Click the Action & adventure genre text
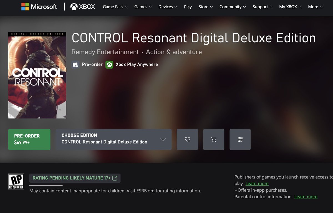333x213 pixels. click(x=174, y=52)
